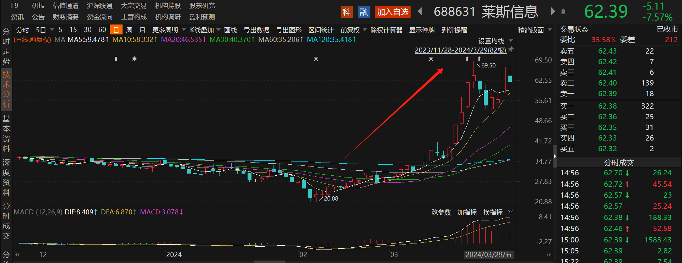This screenshot has height=263, width=682.
Task: Select the 日 daily period
Action: [116, 30]
